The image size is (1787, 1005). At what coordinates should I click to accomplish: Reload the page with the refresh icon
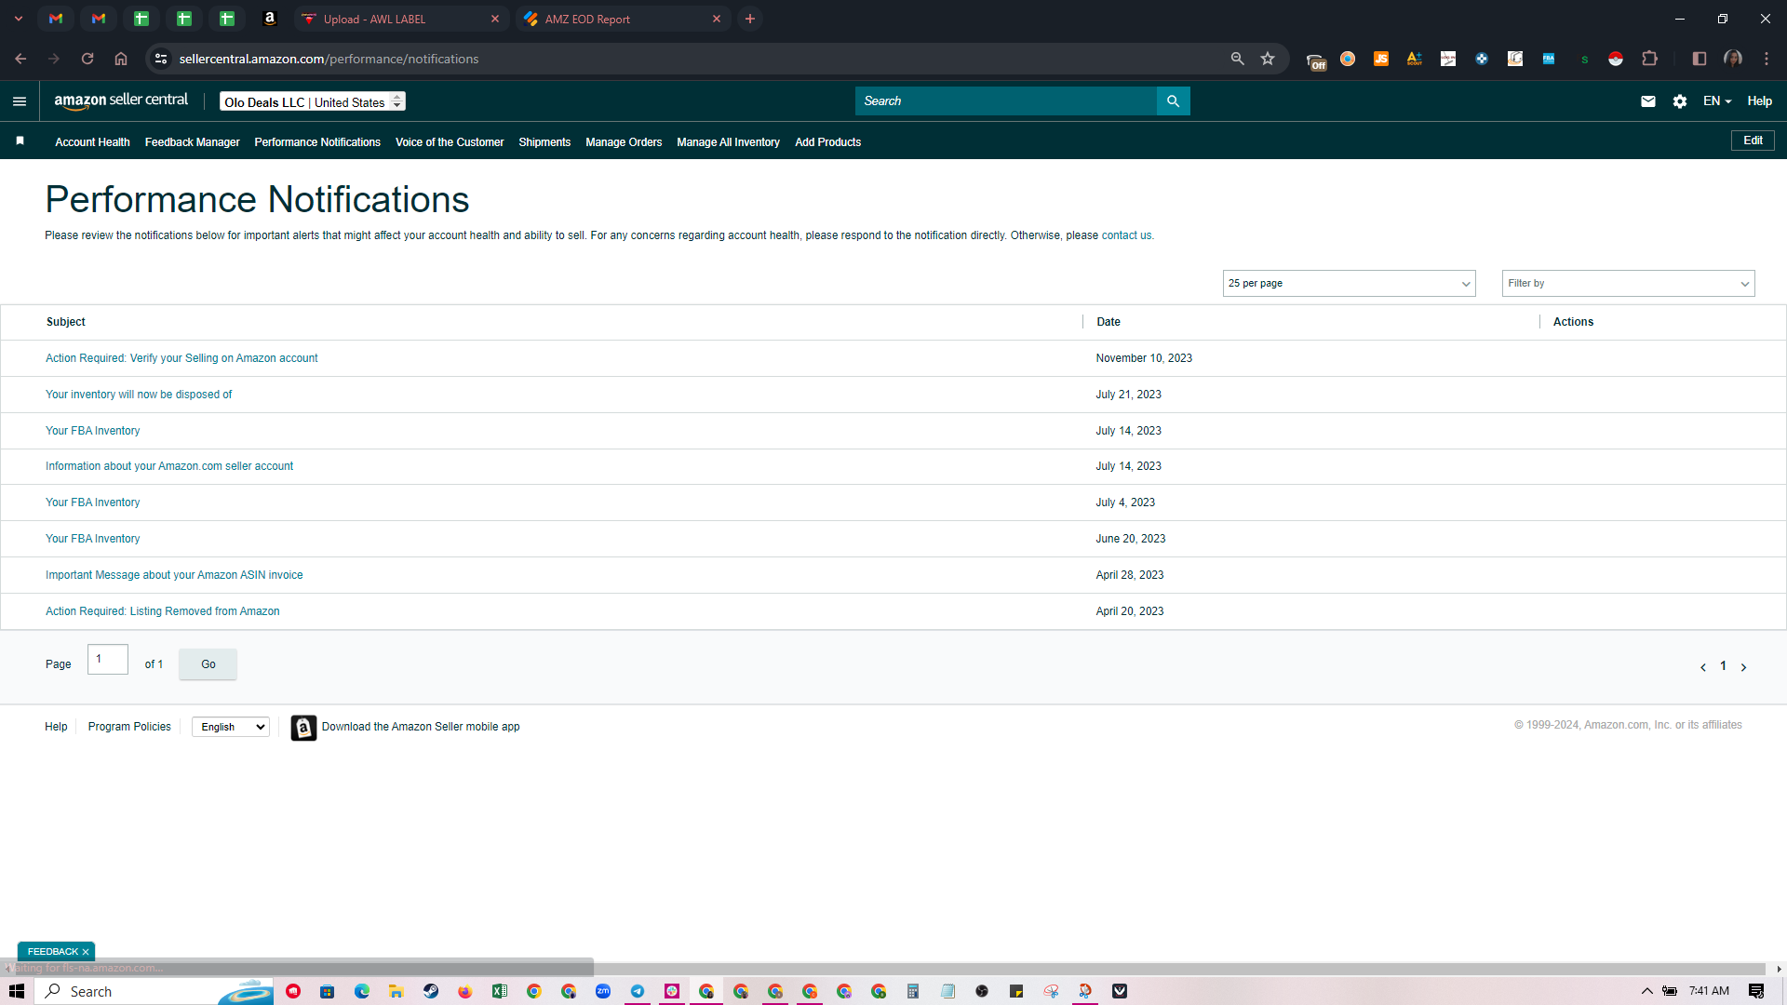[87, 59]
